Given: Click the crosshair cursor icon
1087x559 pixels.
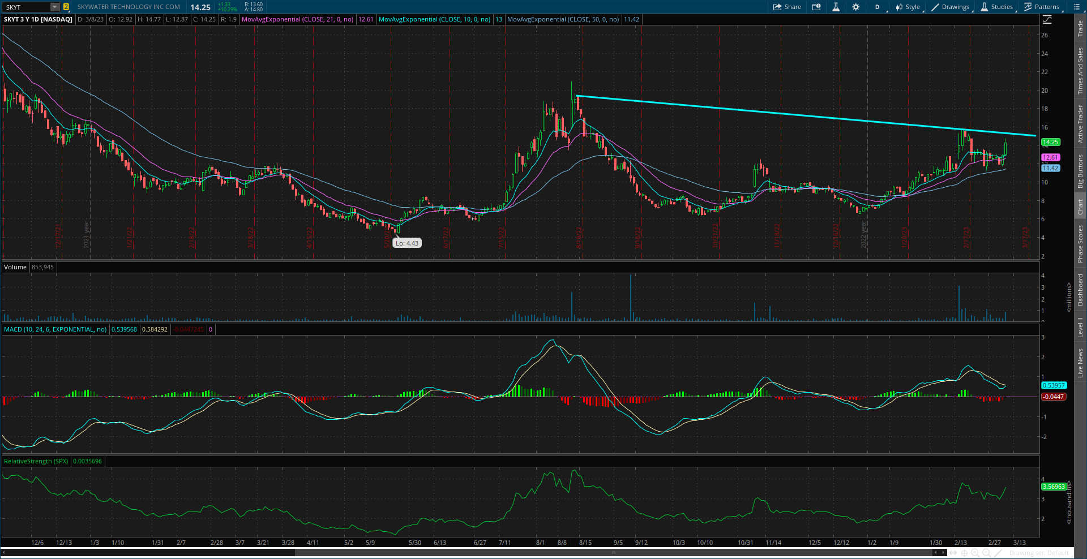Looking at the screenshot, I should point(964,553).
